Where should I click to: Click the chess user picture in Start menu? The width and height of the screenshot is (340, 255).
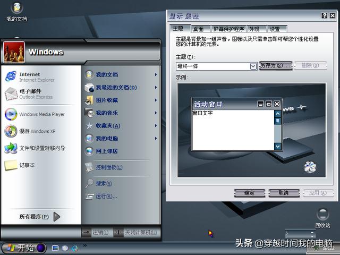pyautogui.click(x=14, y=52)
